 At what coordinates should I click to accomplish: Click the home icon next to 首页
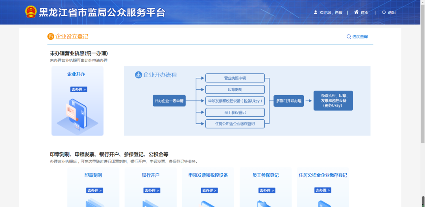click(x=356, y=12)
